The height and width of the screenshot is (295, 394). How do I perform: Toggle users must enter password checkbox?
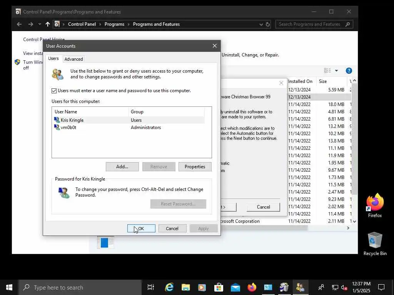click(54, 91)
